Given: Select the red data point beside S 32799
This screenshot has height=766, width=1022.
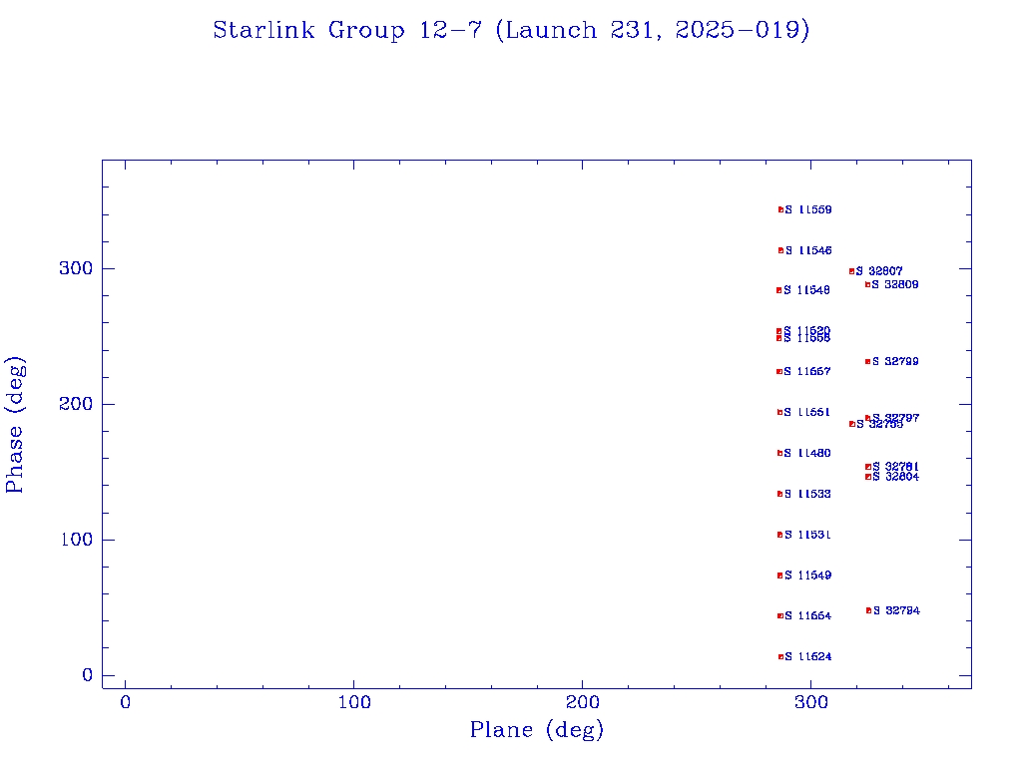Looking at the screenshot, I should click(868, 361).
